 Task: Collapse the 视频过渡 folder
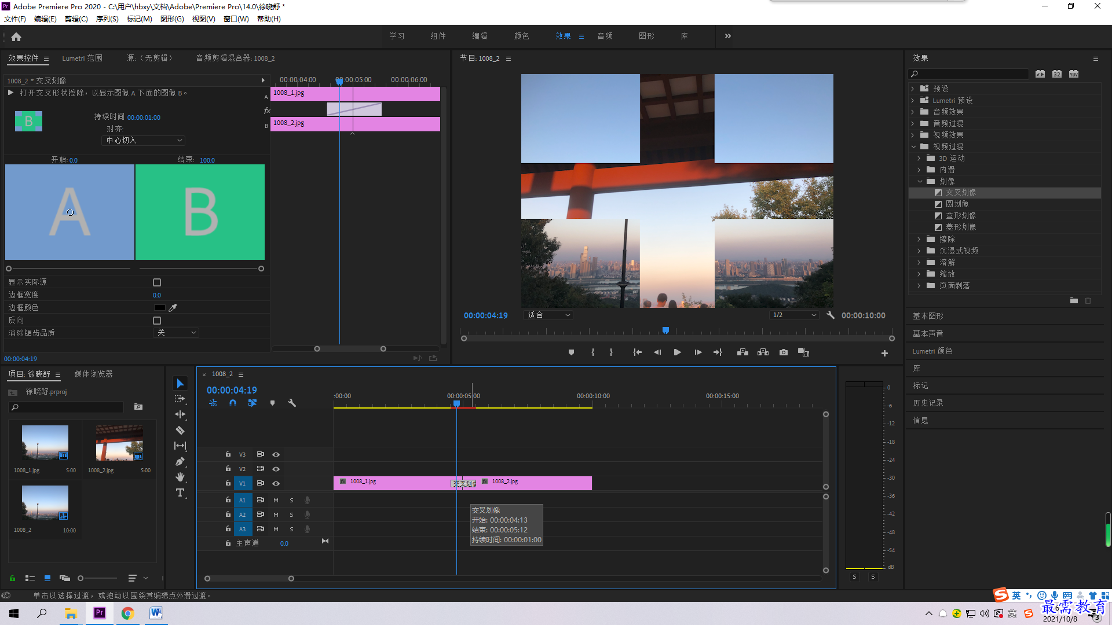[913, 146]
